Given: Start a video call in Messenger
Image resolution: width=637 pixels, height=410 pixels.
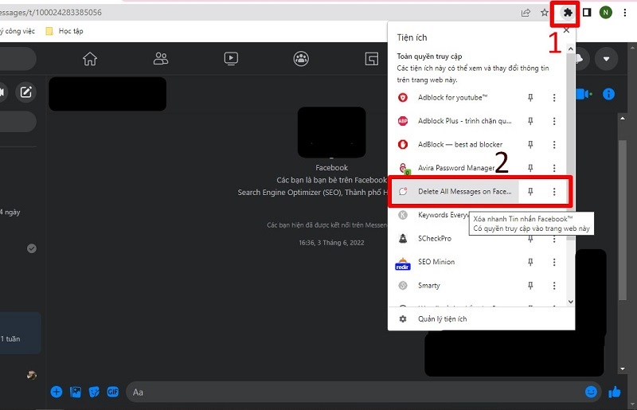Looking at the screenshot, I should 584,94.
